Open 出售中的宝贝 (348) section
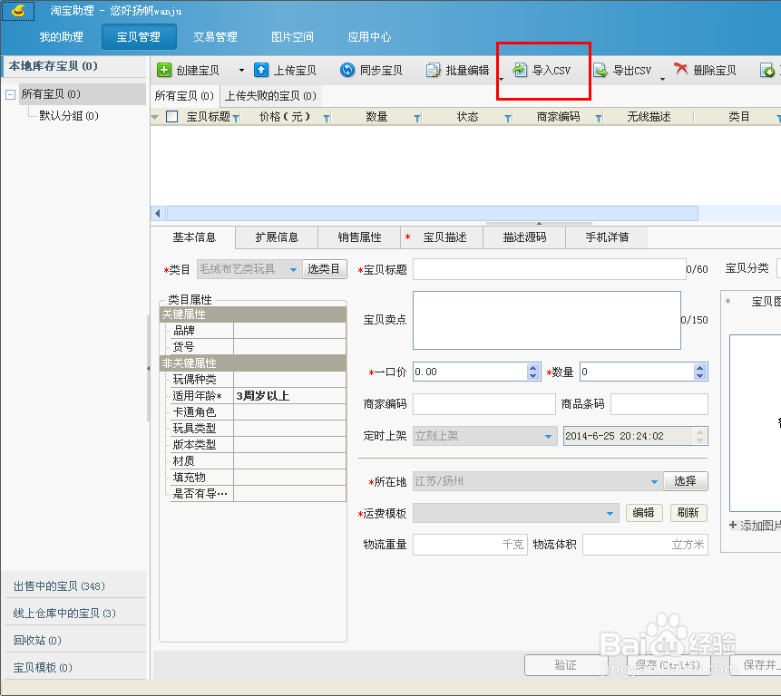 pos(75,586)
